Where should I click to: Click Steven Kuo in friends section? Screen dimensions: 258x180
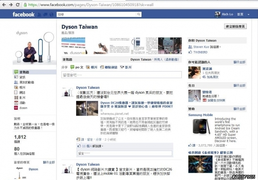(x=201, y=47)
